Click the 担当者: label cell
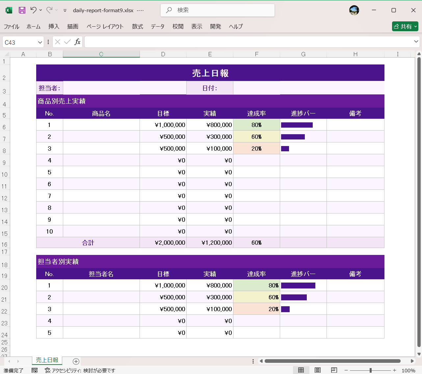This screenshot has height=374, width=422. (50, 88)
